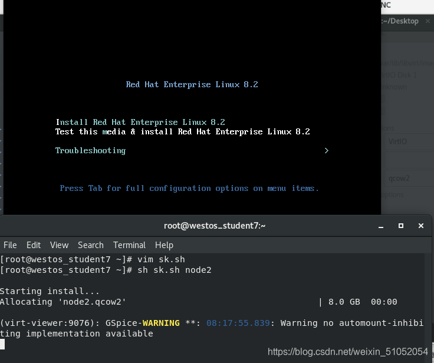Open the qcow2 format field in background window
The image size is (434, 363).
point(409,179)
